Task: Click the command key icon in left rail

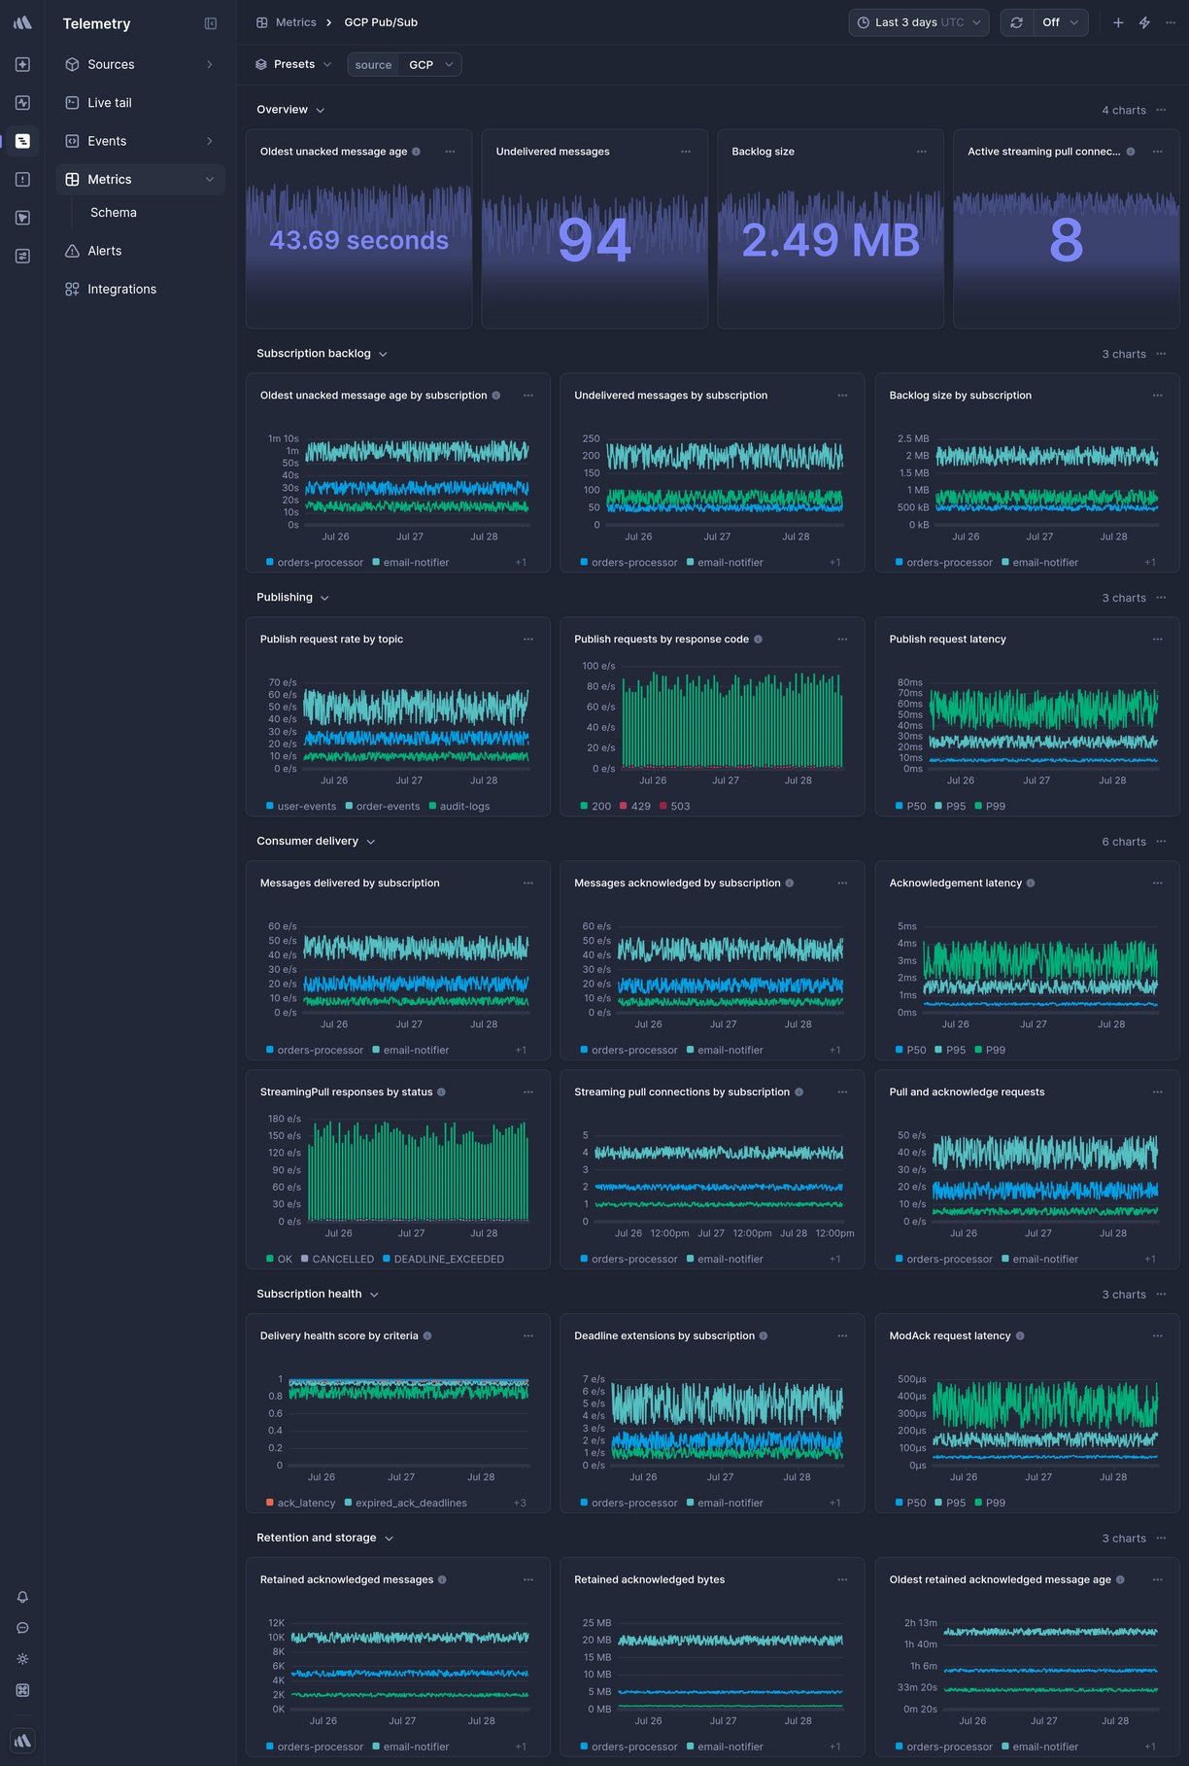Action: coord(22,1690)
